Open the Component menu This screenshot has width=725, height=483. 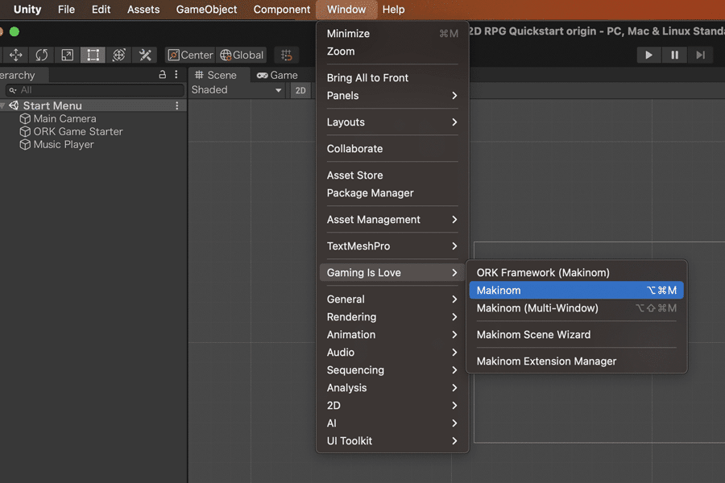point(282,9)
